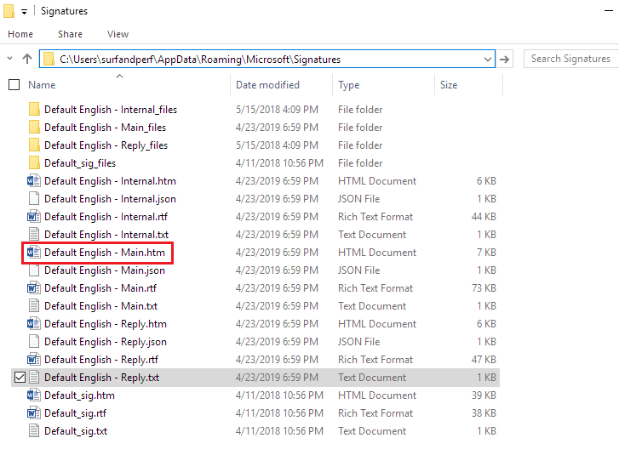Select the file name Default_sig.txt
619x455 pixels.
tap(76, 431)
